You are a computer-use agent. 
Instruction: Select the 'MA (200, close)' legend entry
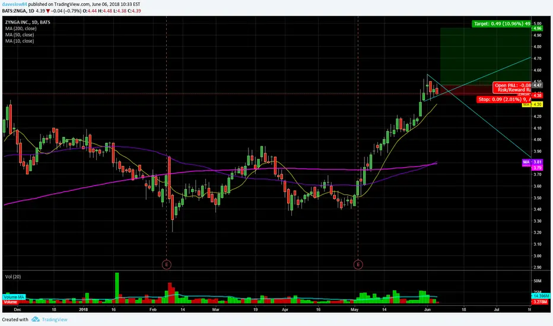(x=21, y=28)
